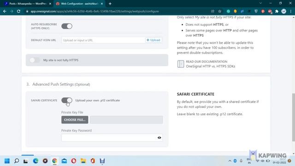Open the Pinterest extension icon
Viewport: 295px width, 166px height.
[x=263, y=11]
